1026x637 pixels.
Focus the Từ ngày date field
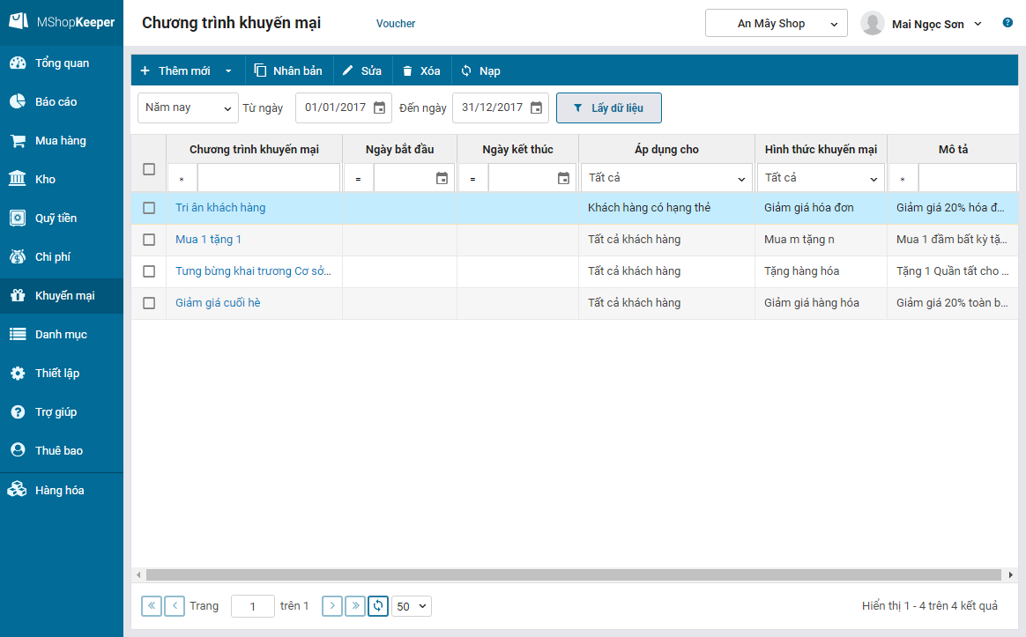coord(344,107)
